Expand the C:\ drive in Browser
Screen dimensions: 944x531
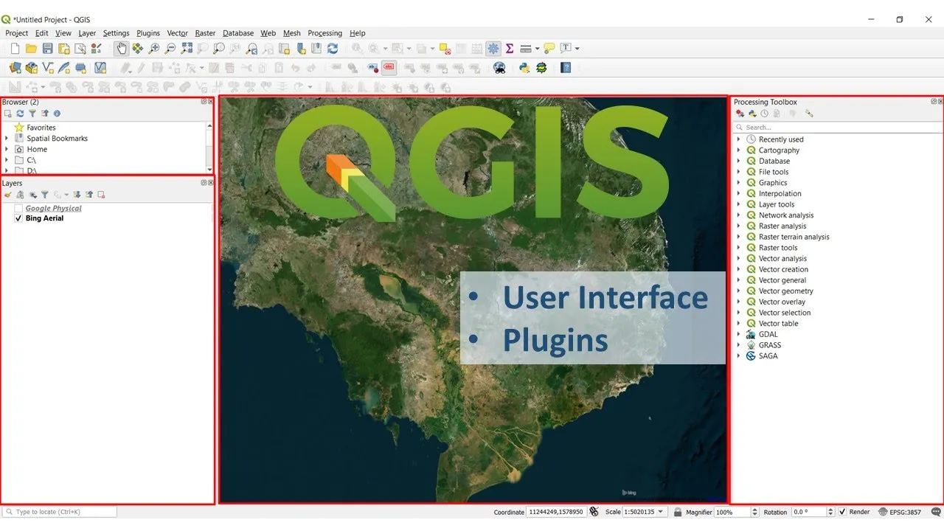(x=7, y=160)
